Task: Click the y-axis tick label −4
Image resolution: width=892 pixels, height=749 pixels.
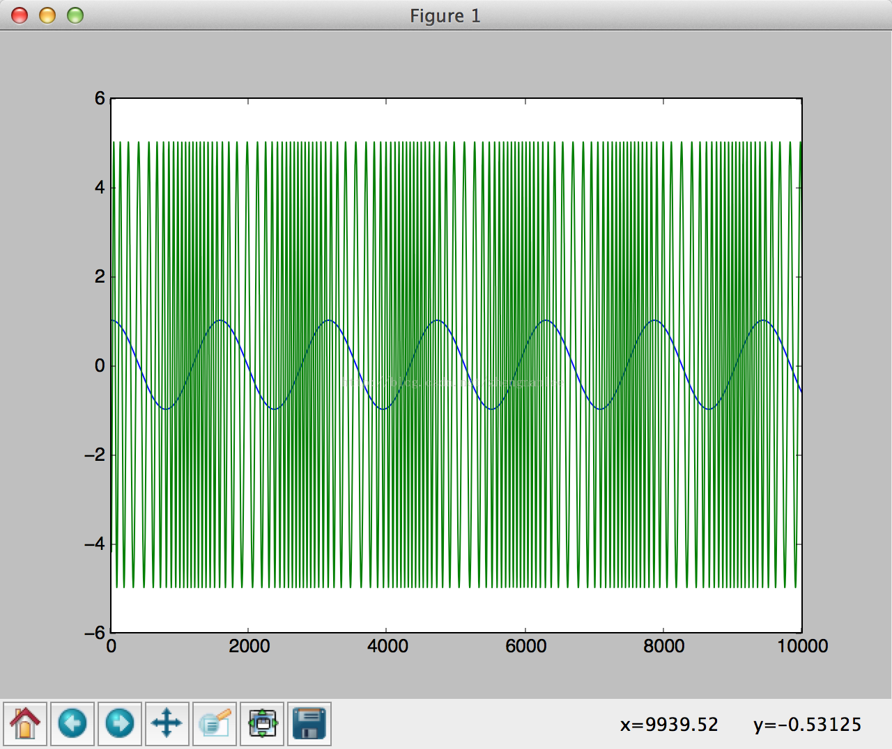Action: click(95, 544)
